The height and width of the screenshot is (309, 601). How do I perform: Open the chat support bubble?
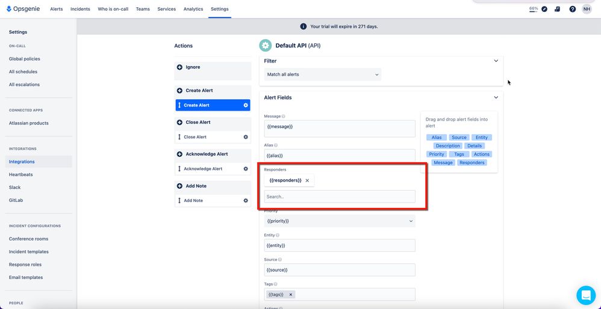[x=586, y=295]
